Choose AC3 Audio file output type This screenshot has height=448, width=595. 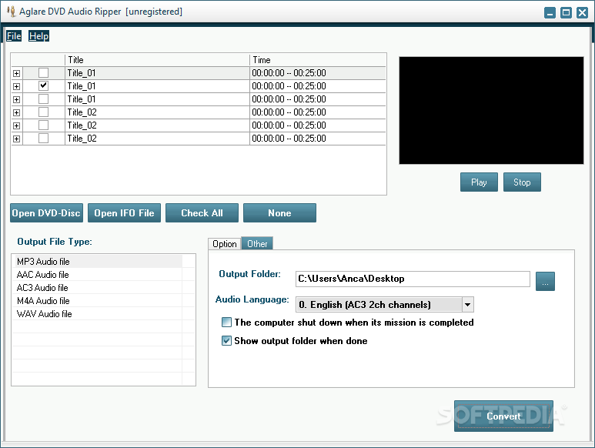[99, 288]
